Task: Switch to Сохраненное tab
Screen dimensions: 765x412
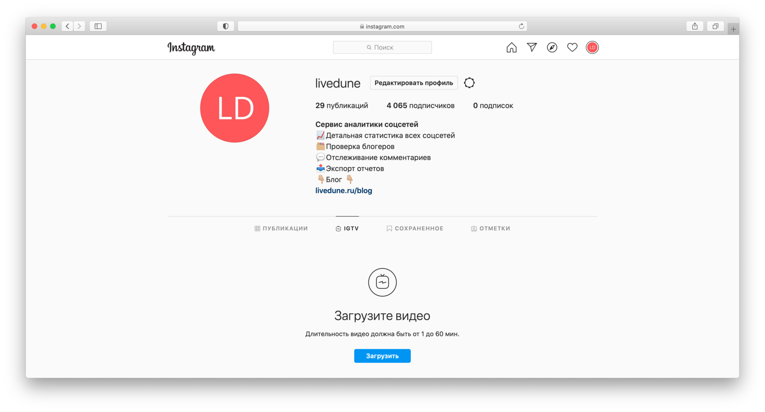Action: pos(415,228)
